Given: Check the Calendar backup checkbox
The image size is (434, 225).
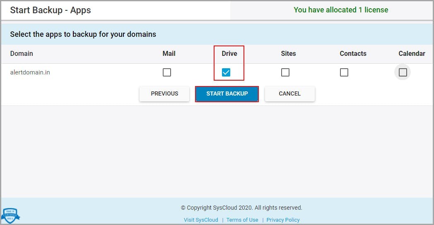Looking at the screenshot, I should (x=403, y=72).
